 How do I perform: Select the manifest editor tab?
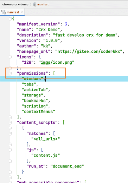point(12,12)
